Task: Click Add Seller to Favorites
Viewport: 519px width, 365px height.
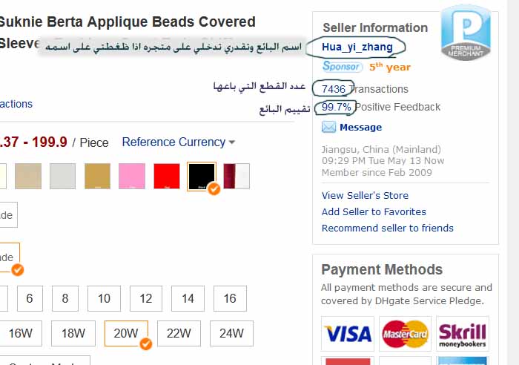Action: [x=374, y=211]
